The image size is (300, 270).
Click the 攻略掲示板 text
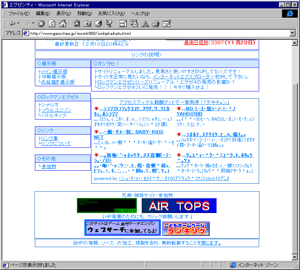point(54,77)
